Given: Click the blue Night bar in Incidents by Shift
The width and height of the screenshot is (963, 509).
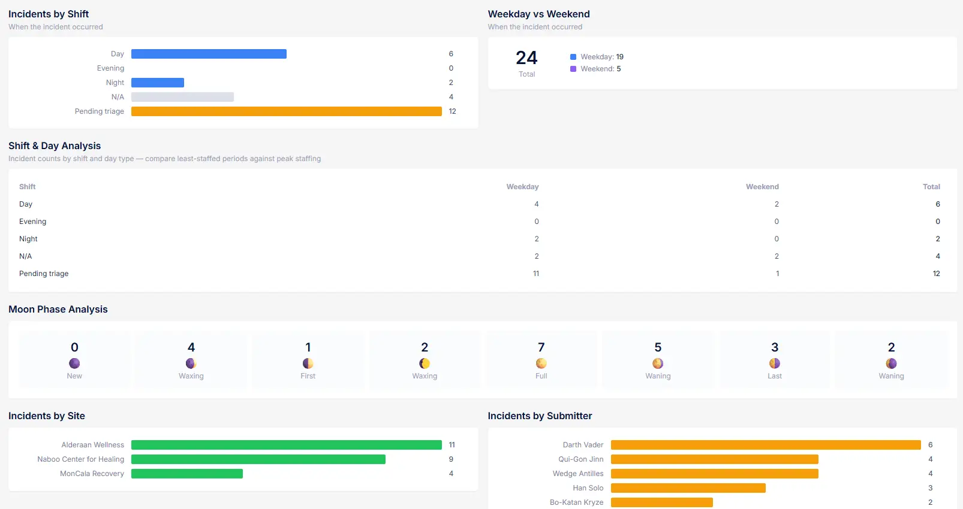Looking at the screenshot, I should [158, 83].
